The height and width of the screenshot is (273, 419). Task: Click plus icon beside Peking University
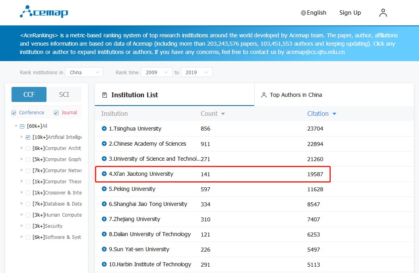pos(104,189)
